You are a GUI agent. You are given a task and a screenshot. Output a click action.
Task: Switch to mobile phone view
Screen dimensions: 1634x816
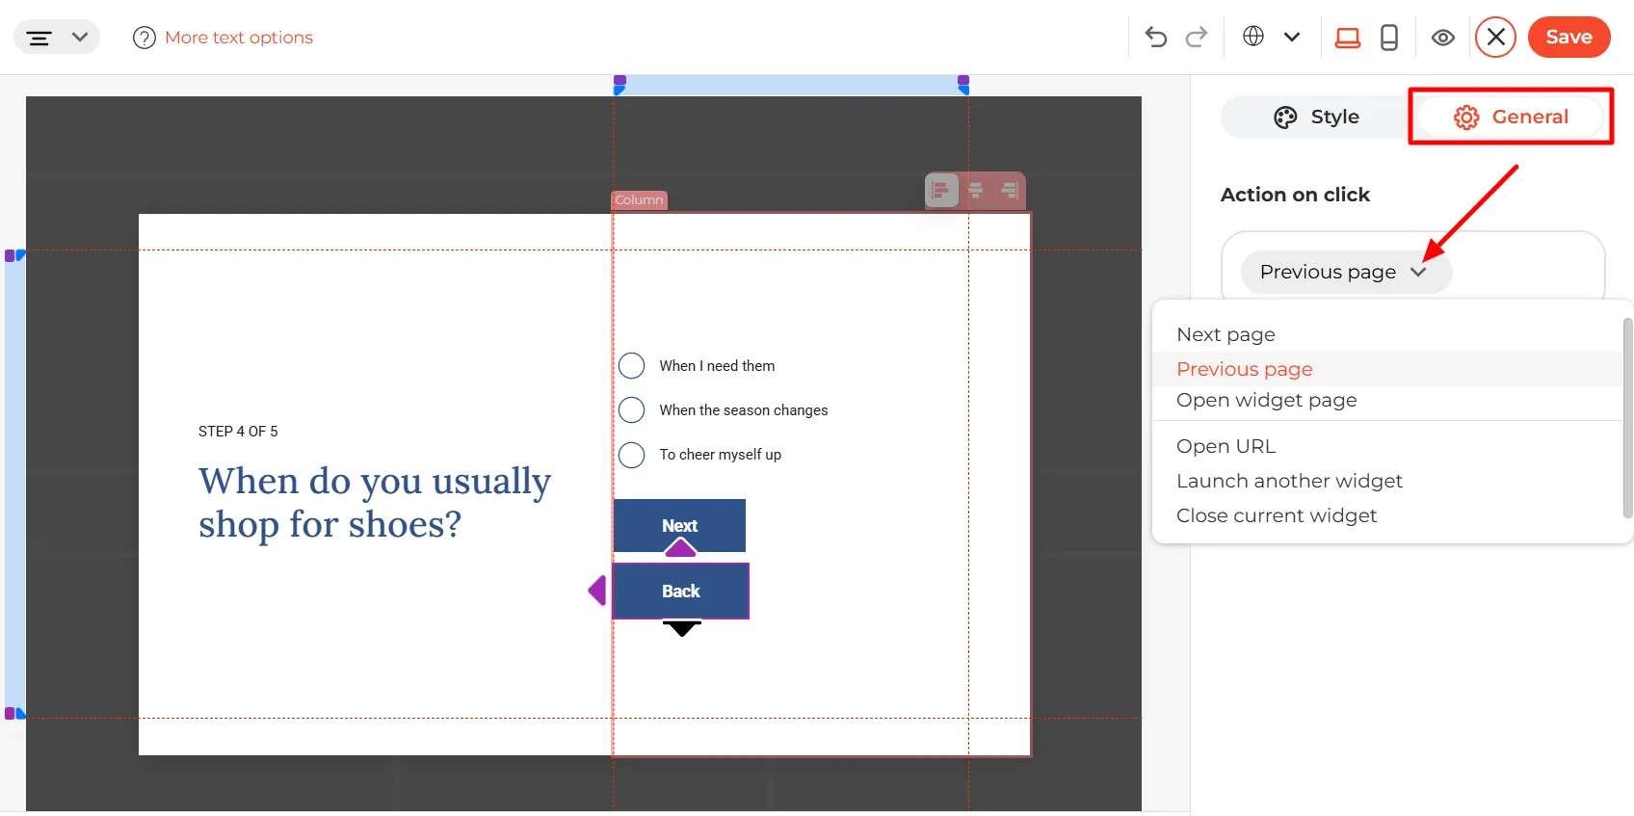point(1389,38)
